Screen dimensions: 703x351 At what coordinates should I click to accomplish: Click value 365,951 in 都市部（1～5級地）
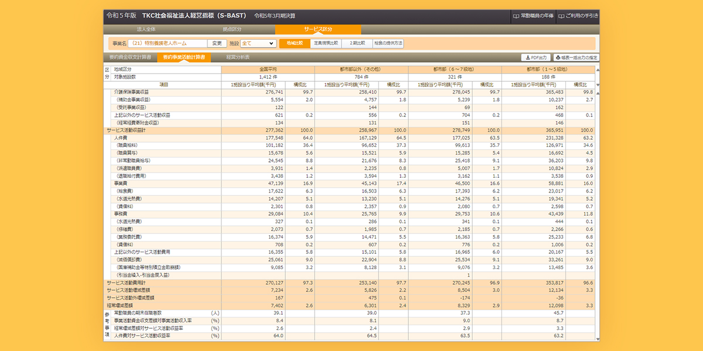click(x=554, y=130)
